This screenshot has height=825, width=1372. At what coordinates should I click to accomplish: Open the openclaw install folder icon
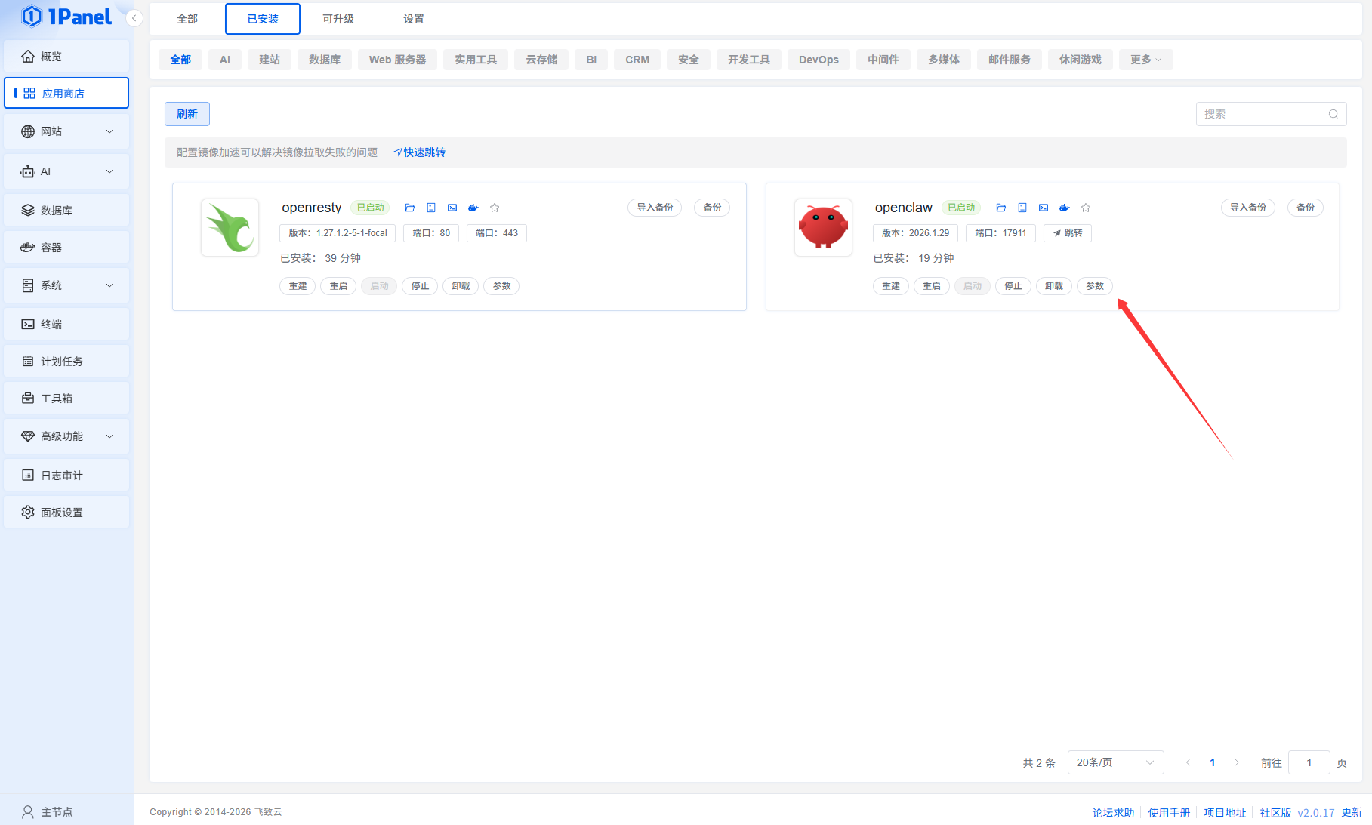tap(1000, 208)
